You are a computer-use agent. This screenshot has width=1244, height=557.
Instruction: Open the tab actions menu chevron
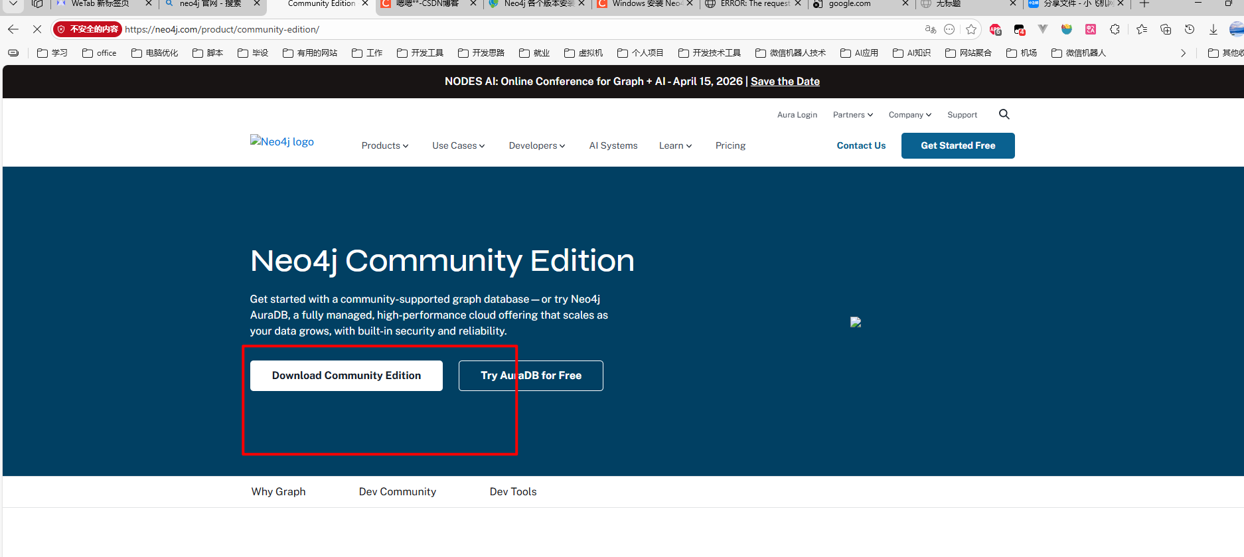pyautogui.click(x=13, y=4)
